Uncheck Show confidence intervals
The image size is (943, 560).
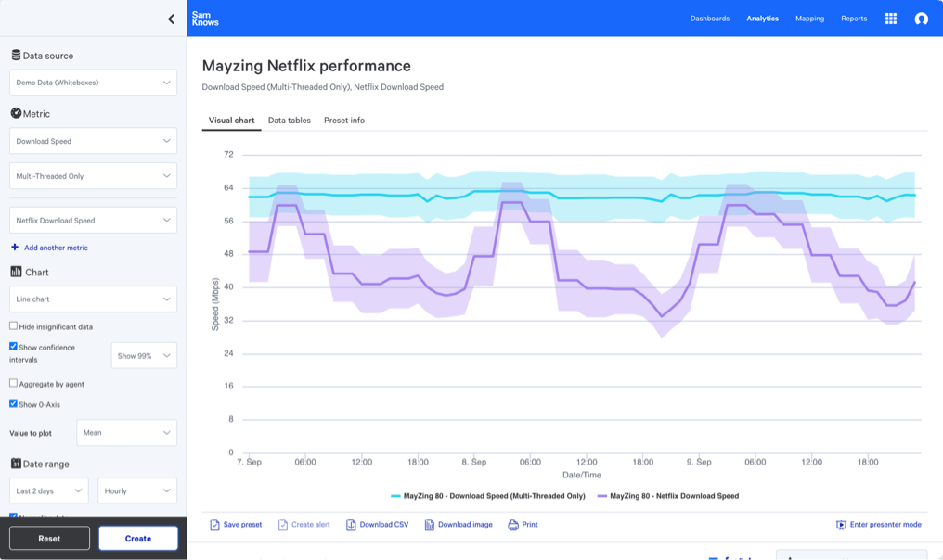[x=13, y=346]
